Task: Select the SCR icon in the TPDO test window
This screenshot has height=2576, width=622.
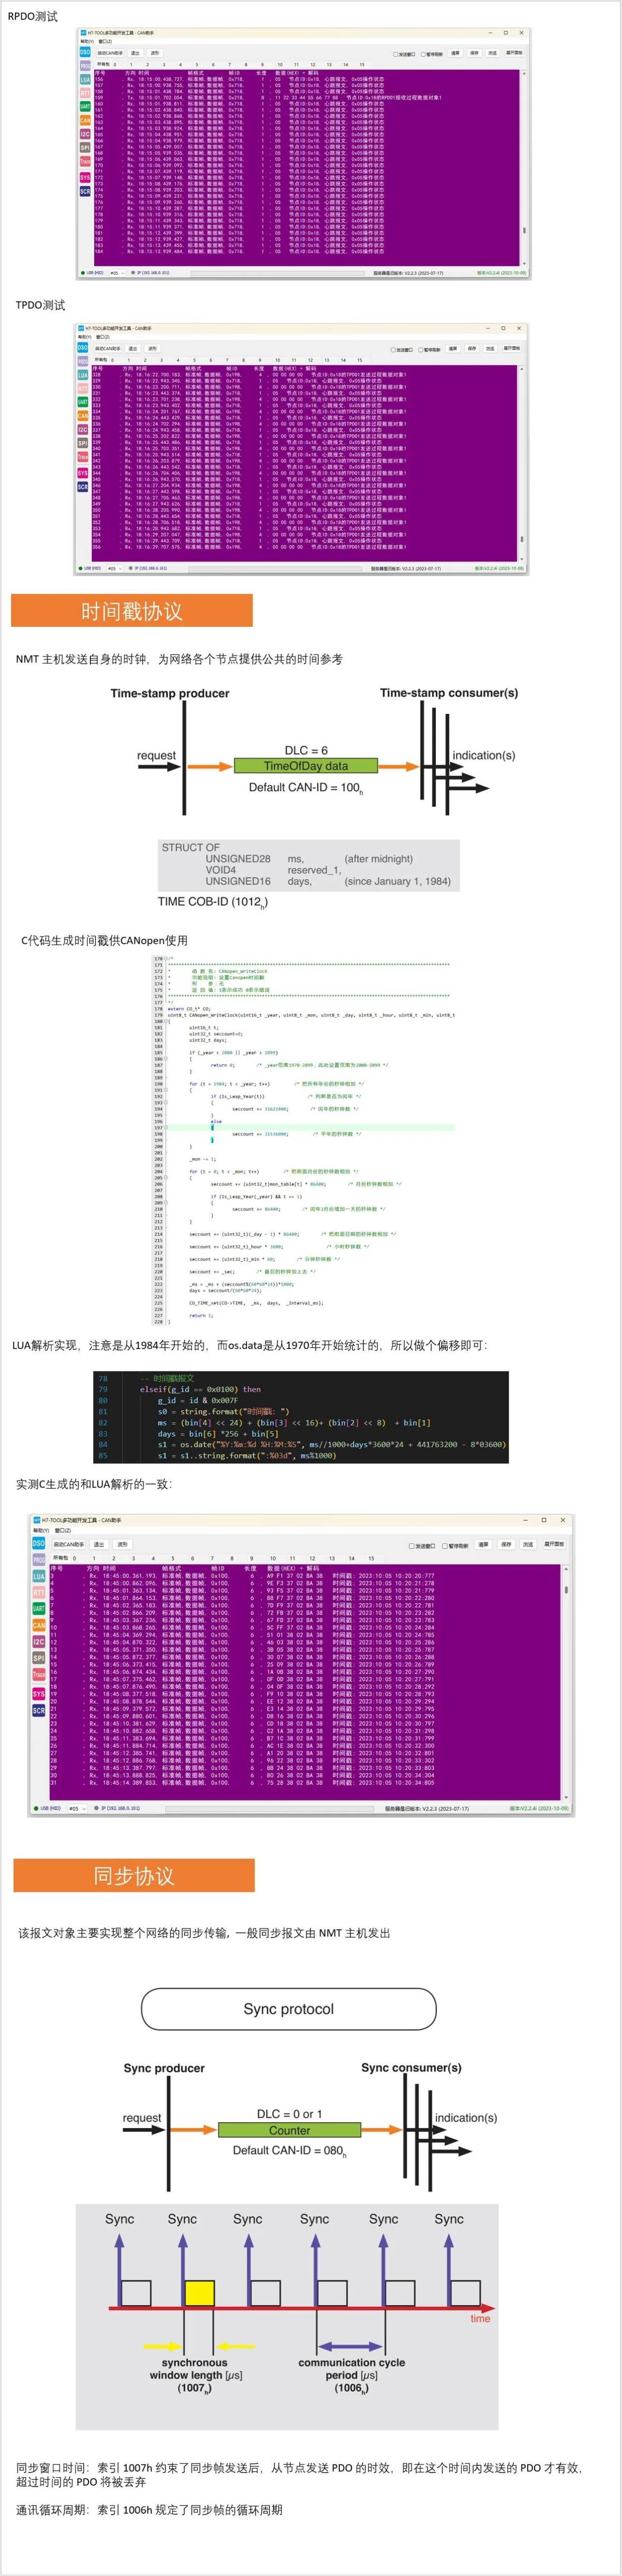Action: (83, 487)
